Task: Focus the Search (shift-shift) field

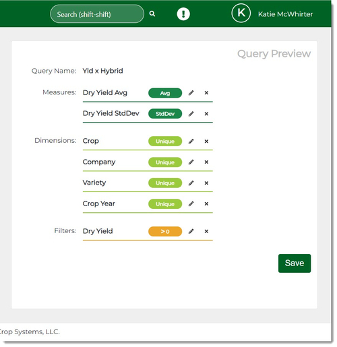Action: pos(97,14)
